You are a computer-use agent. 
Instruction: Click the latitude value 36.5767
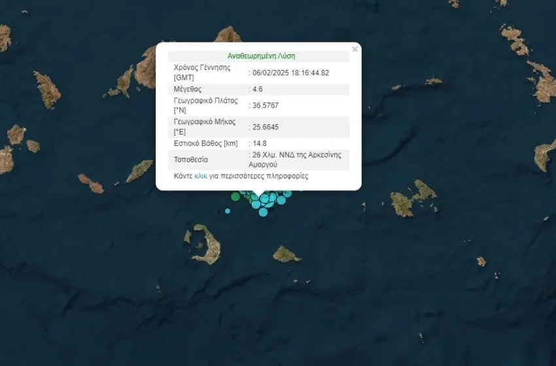pos(266,105)
